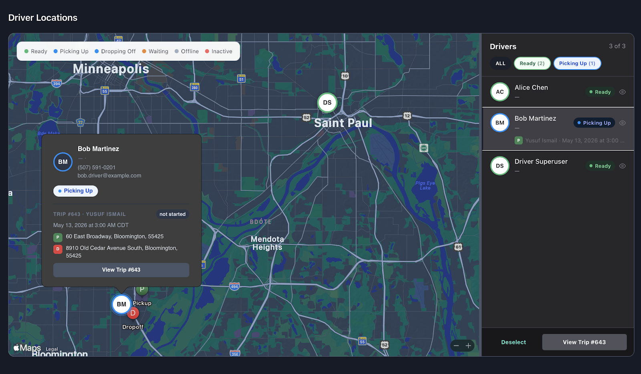Click the Ready legend item
Screen dimensions: 641x374
36,51
